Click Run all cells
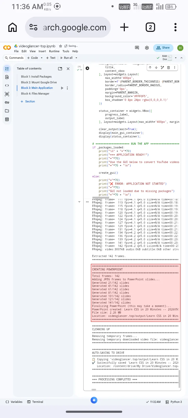Viewport: 188px width, 418px height. 67,58
